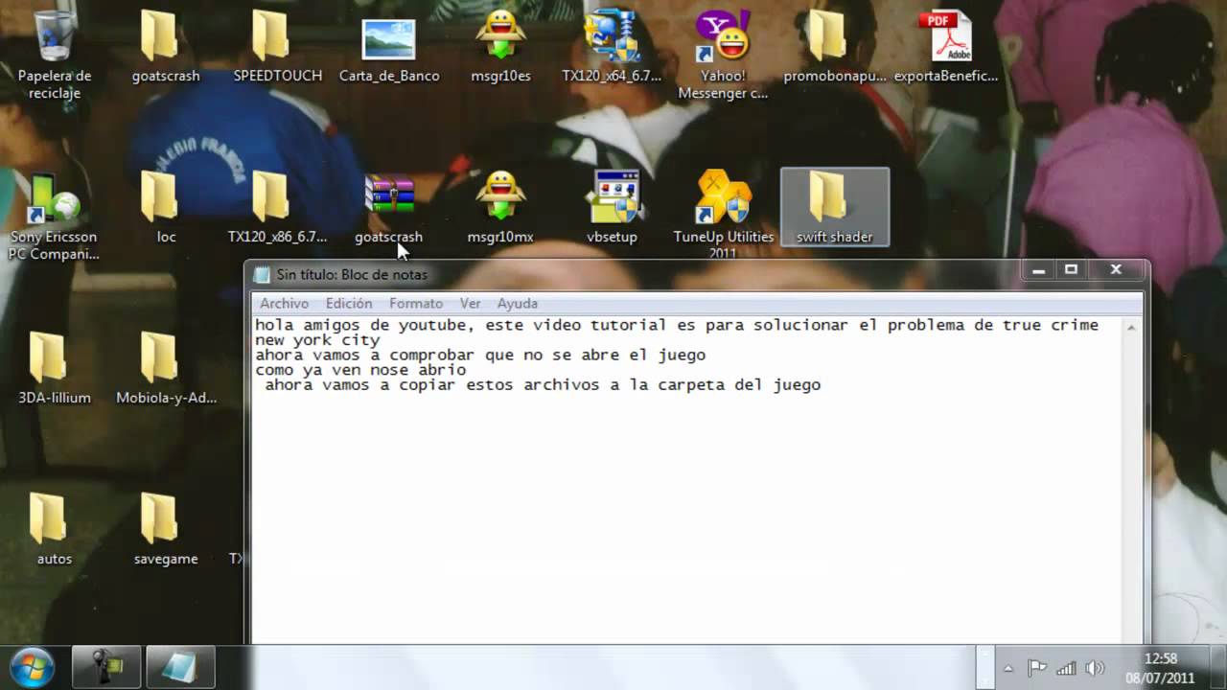Select the TX120_x86 folder icon
Viewport: 1227px width, 690px height.
click(277, 207)
